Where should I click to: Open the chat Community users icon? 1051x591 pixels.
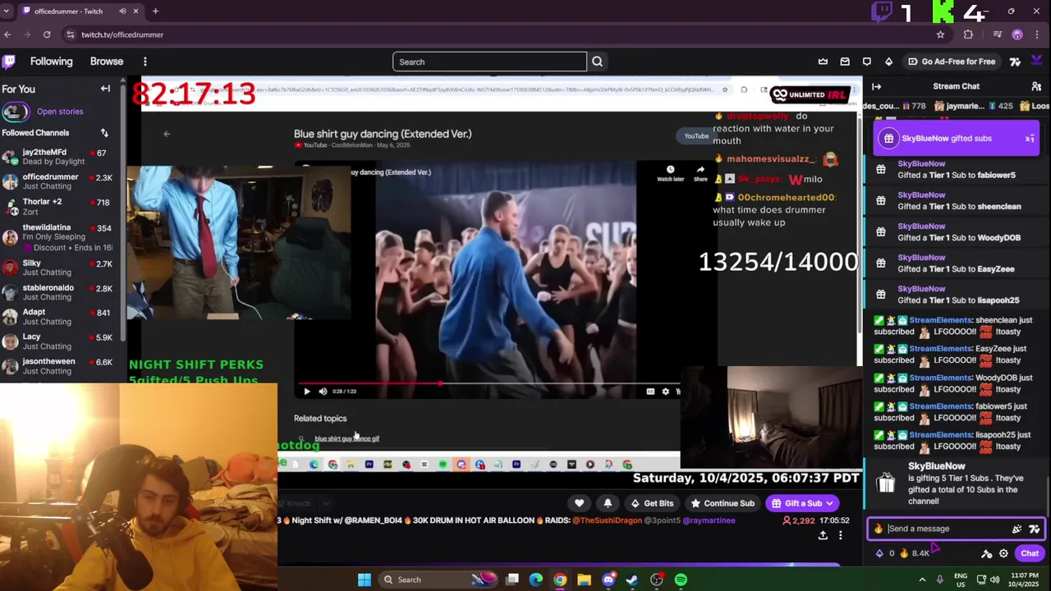[1036, 86]
